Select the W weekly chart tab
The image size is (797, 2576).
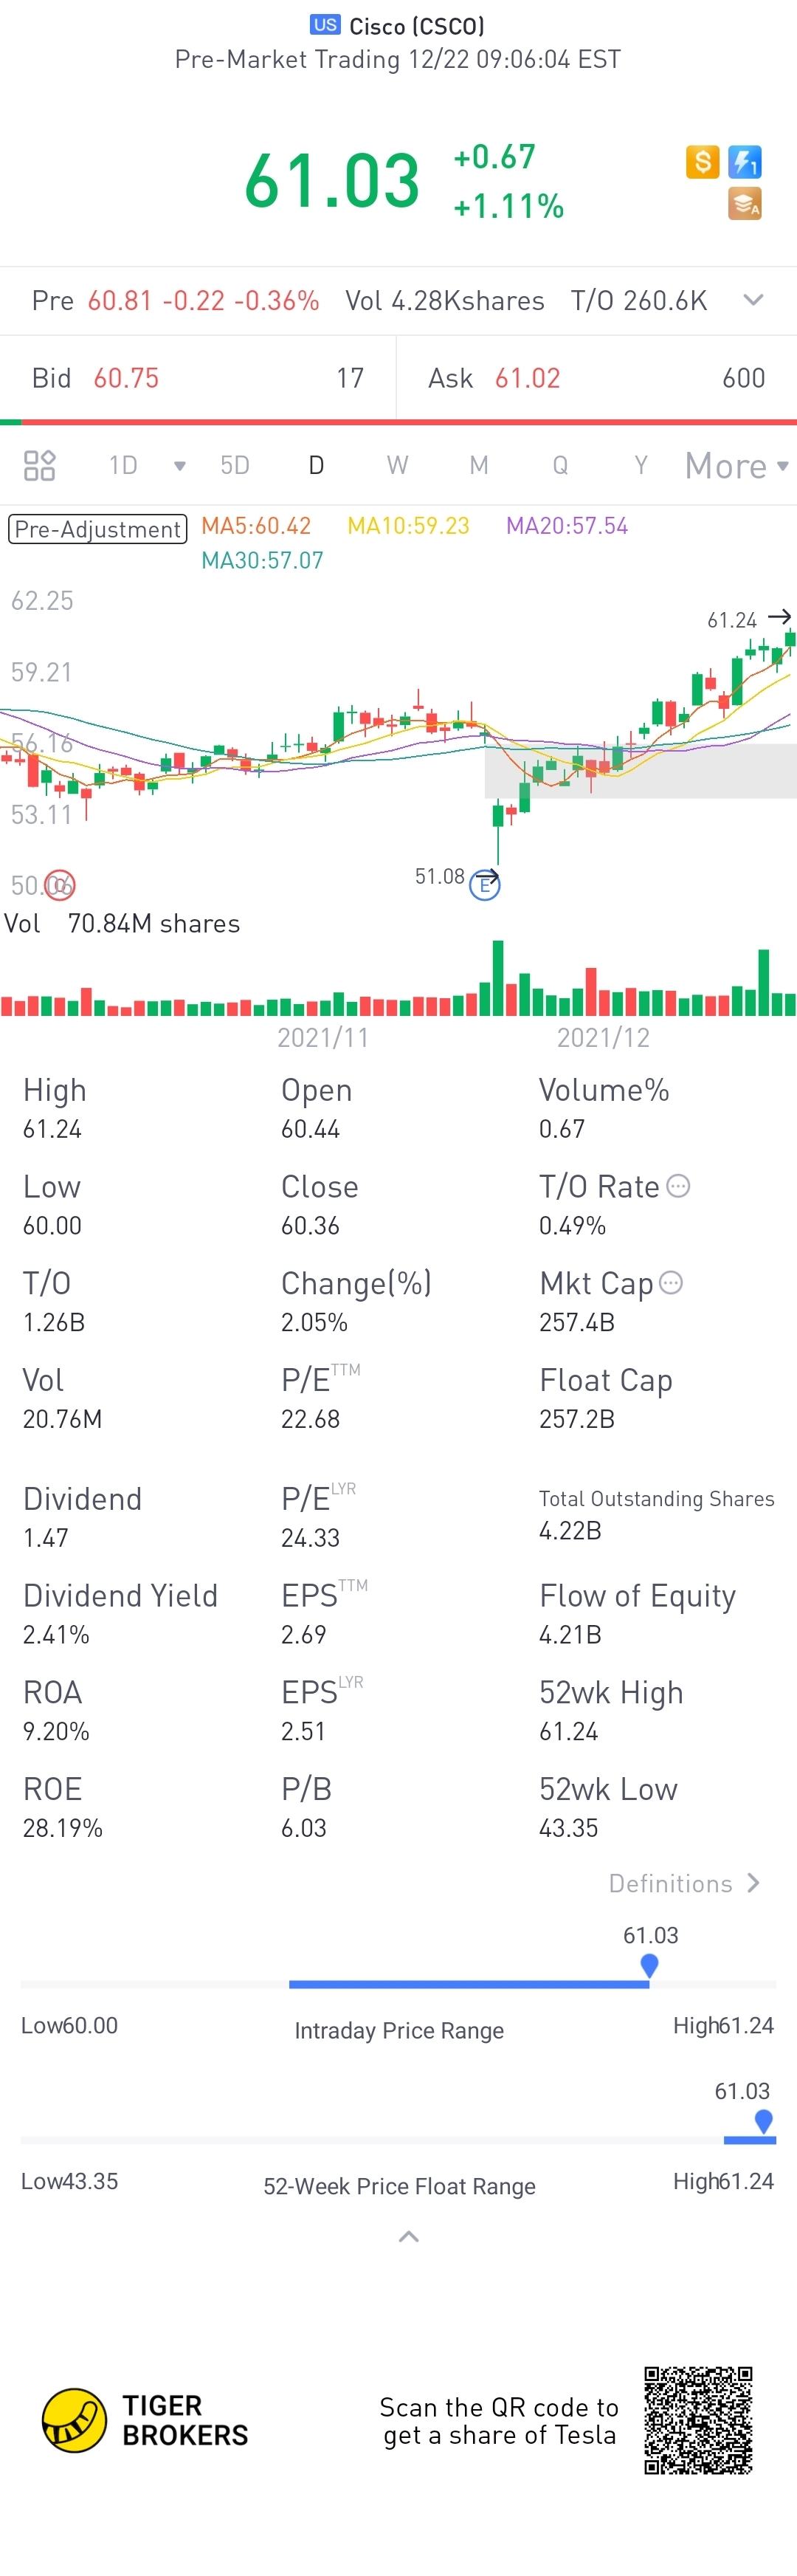pos(397,465)
